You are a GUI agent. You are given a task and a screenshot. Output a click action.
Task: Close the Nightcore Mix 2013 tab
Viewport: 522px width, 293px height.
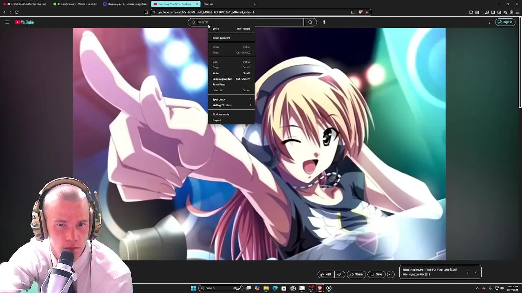197,4
